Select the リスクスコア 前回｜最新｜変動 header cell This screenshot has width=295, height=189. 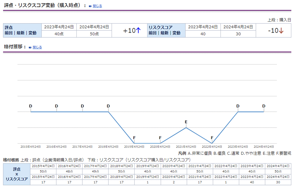[x=166, y=30]
